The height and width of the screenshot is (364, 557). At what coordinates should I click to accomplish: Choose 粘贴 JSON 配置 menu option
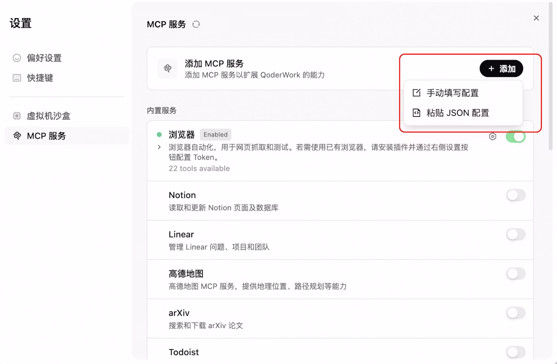coord(457,113)
